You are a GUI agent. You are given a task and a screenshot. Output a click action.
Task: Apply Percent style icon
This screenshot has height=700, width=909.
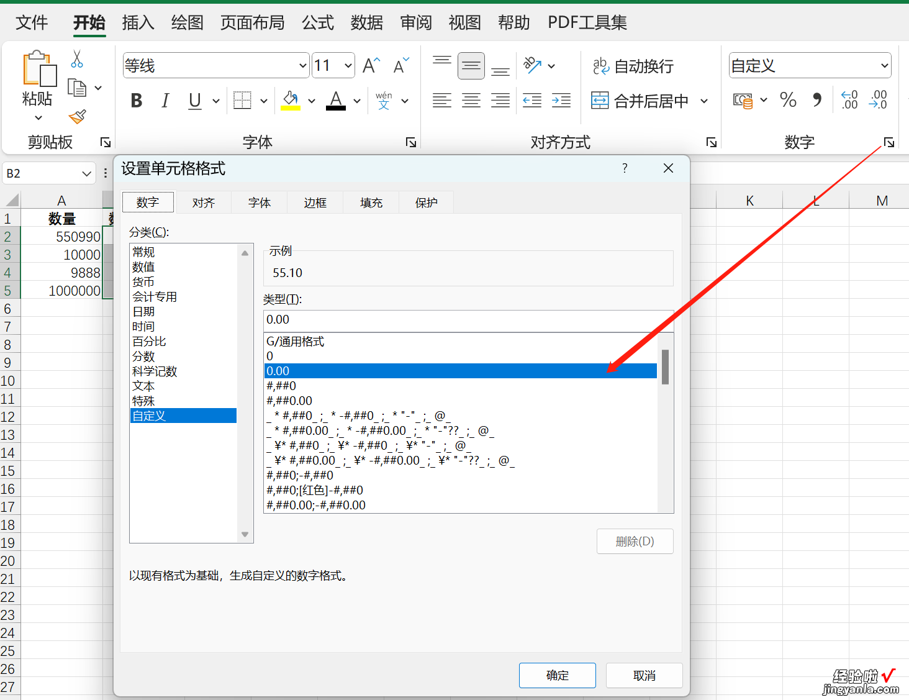(x=789, y=100)
